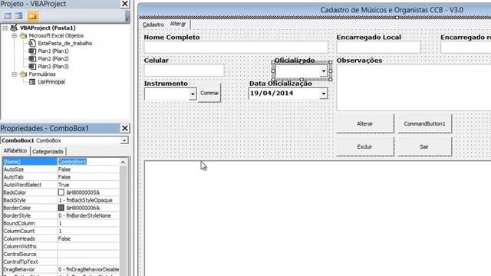This screenshot has height=276, width=491.
Task: Select the BoundColumn property row
Action: click(61, 223)
